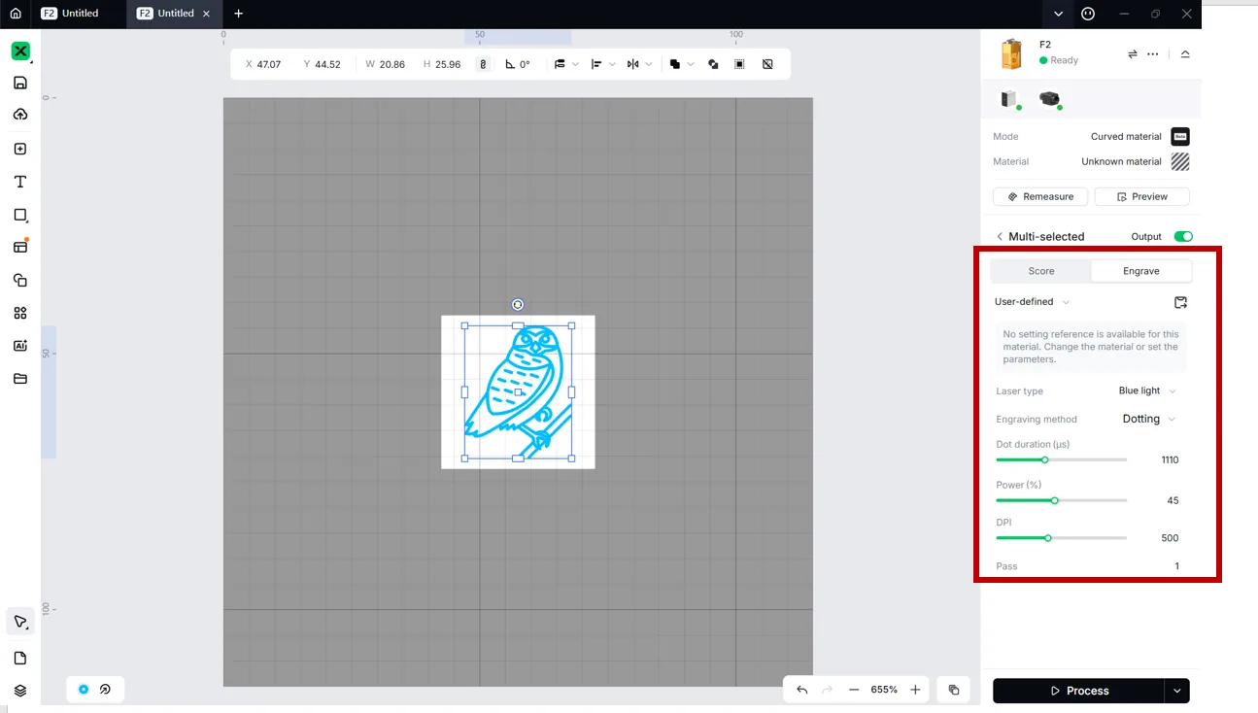Open the AI image generator icon

tap(20, 346)
